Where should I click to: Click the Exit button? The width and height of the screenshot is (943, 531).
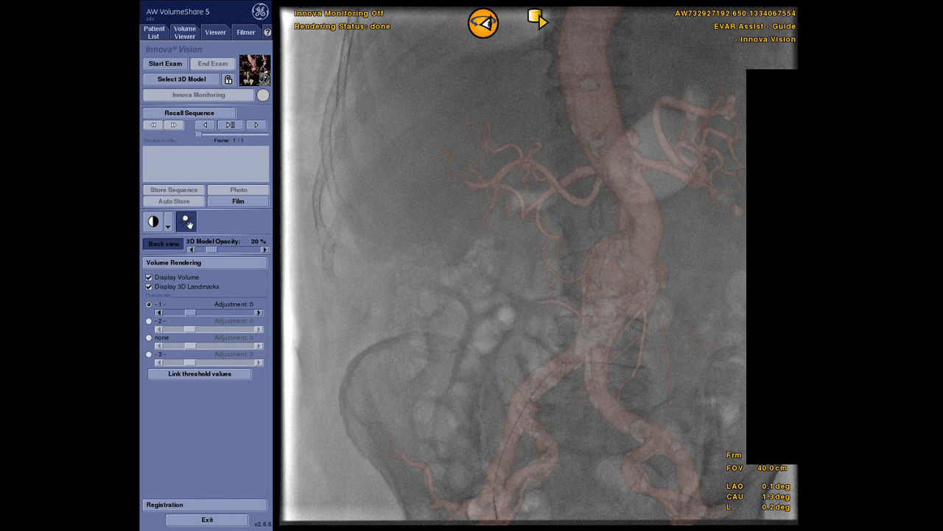tap(207, 520)
